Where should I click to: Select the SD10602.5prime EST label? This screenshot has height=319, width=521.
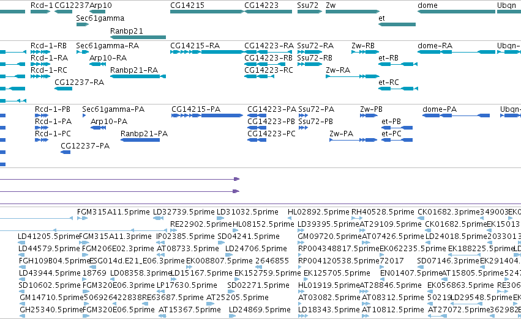(x=50, y=285)
